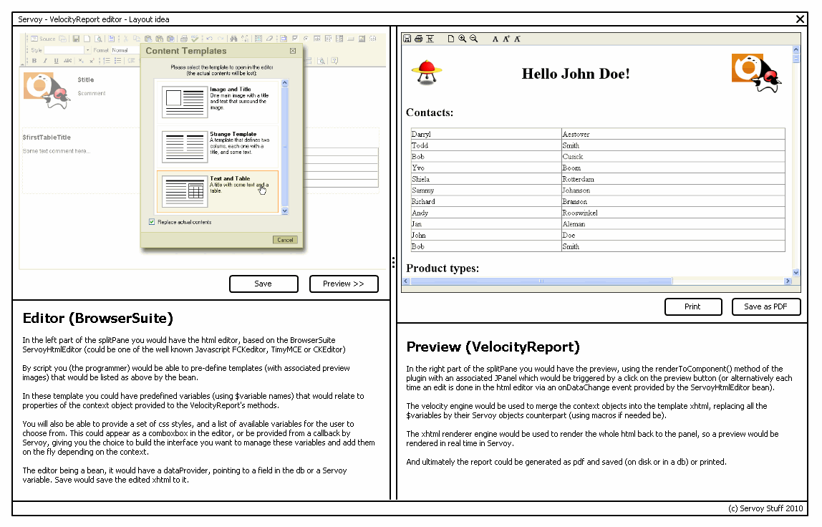Click the cut scissors icon

coord(126,39)
